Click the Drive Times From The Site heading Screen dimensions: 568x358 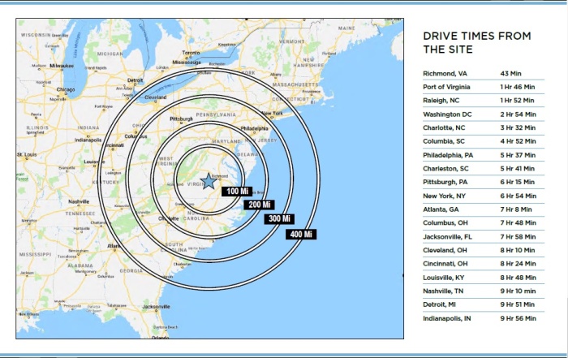(x=477, y=42)
